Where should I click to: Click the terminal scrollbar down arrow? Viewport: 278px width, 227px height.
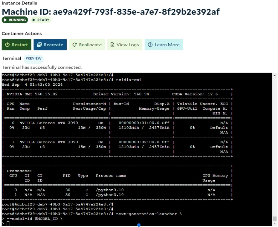[x=275, y=224]
